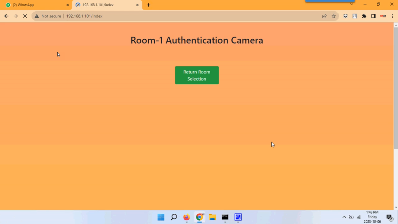The width and height of the screenshot is (398, 224).
Task: Stop the page from loading
Action: [25, 16]
